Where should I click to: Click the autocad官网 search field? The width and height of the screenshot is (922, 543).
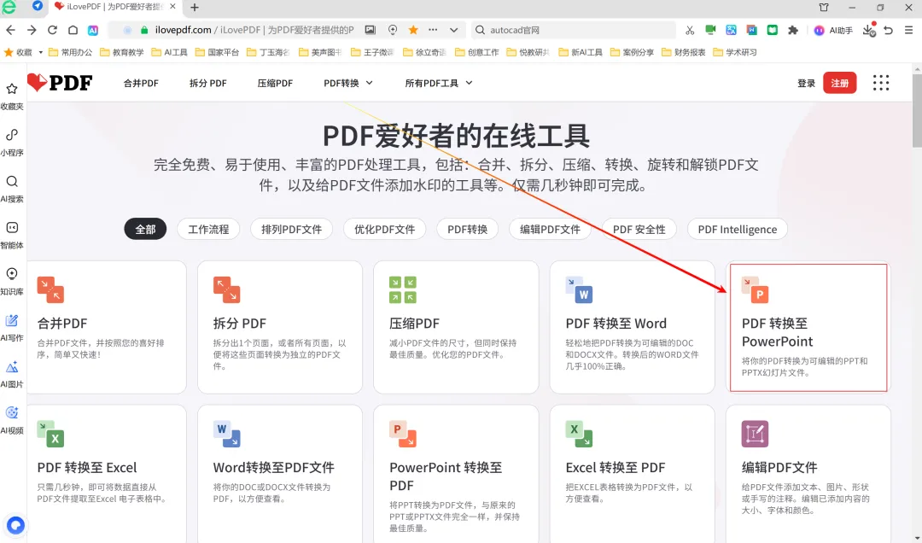click(574, 30)
